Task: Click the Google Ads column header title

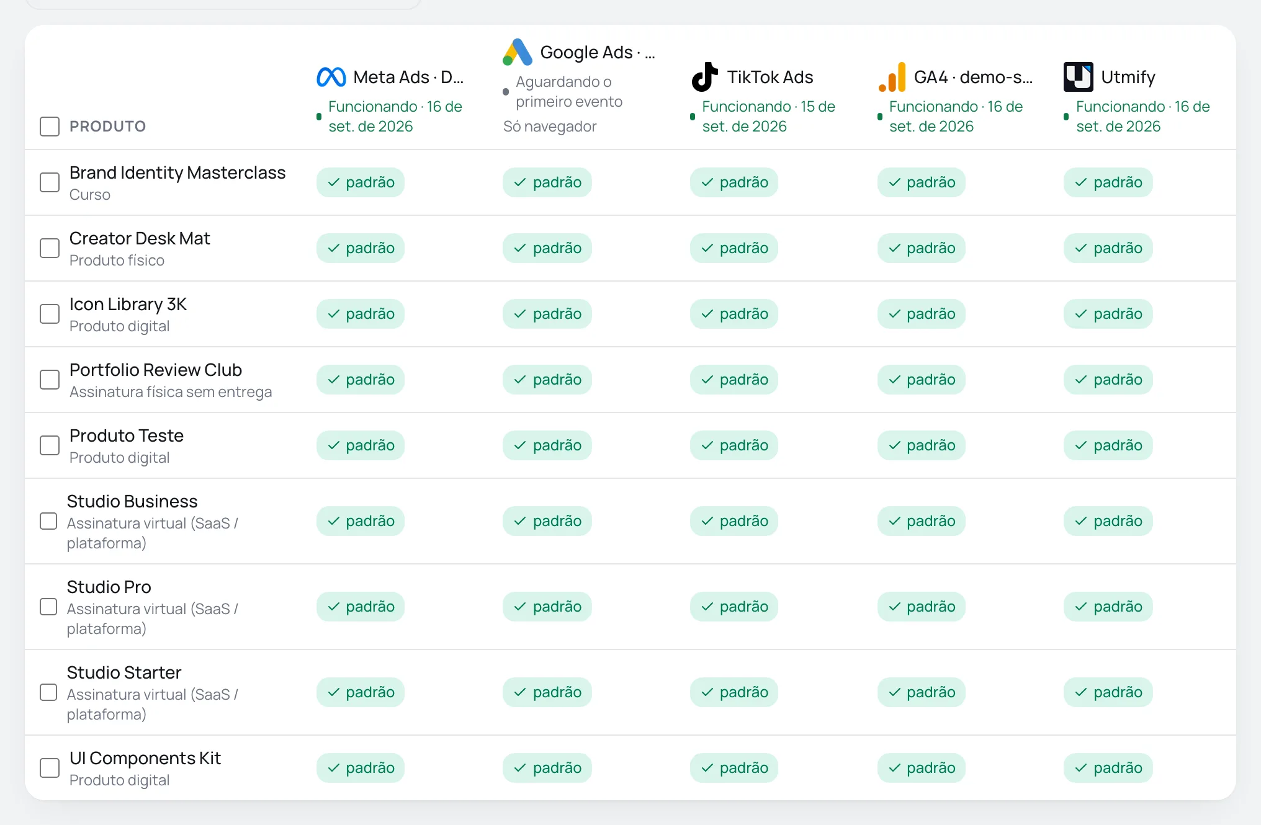Action: 598,52
